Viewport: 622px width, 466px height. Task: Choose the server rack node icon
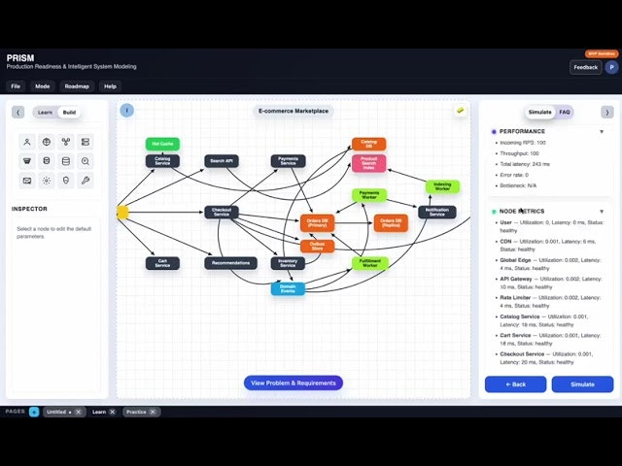click(86, 142)
